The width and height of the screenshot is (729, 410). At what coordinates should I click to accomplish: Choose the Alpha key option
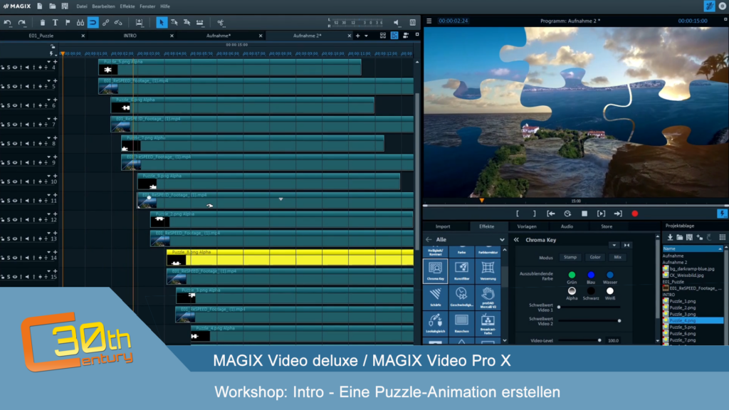tap(572, 291)
